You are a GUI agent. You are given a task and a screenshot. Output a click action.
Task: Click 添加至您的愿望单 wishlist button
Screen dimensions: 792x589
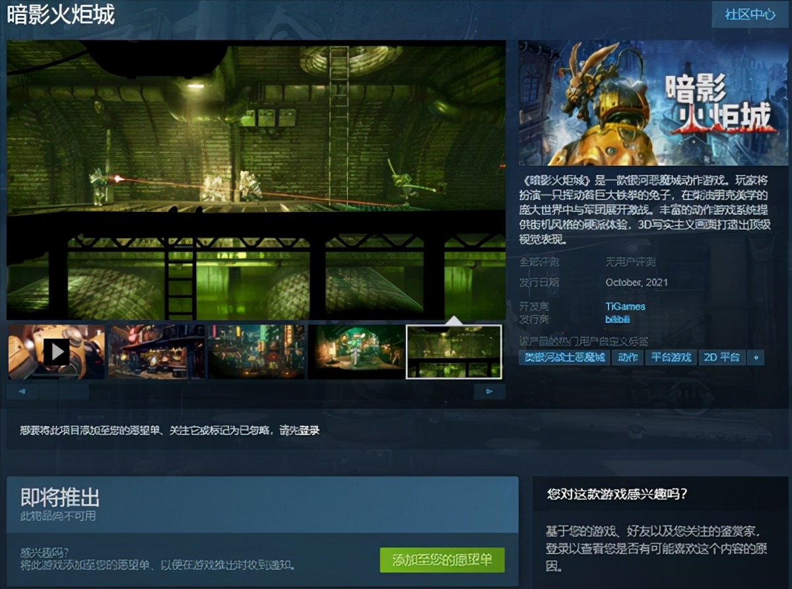[x=442, y=560]
